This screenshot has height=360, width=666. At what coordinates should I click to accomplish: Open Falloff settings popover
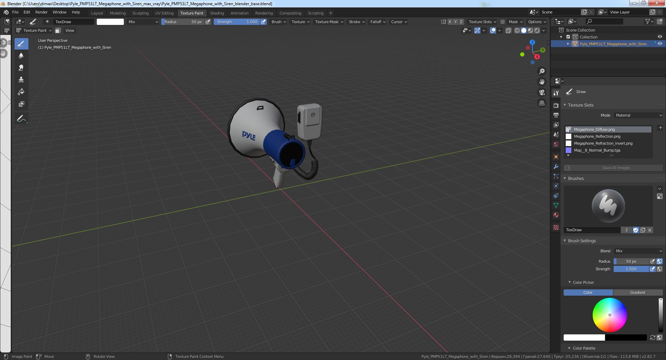pos(378,22)
